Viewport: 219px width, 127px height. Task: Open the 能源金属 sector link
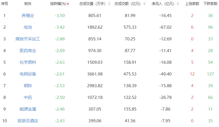28,109
